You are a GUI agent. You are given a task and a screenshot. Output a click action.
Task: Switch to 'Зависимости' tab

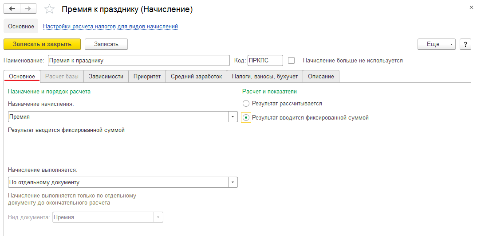pos(106,77)
